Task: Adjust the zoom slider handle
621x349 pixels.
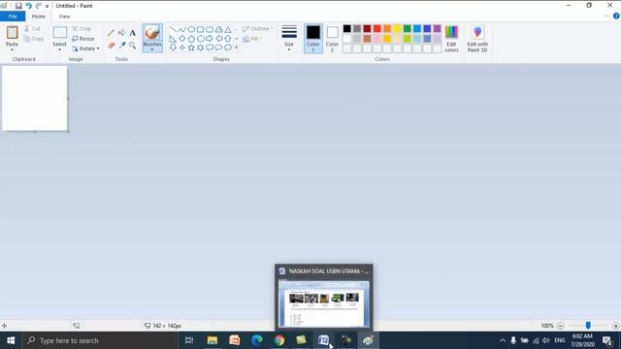Action: point(588,326)
